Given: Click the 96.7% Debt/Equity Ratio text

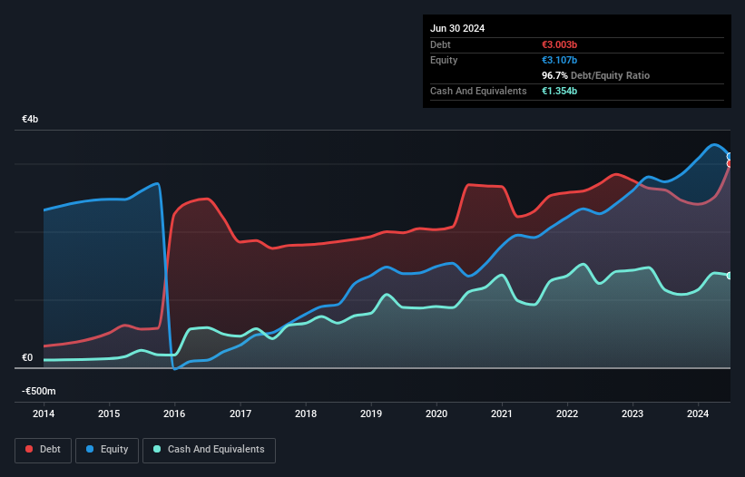Looking at the screenshot, I should 595,75.
